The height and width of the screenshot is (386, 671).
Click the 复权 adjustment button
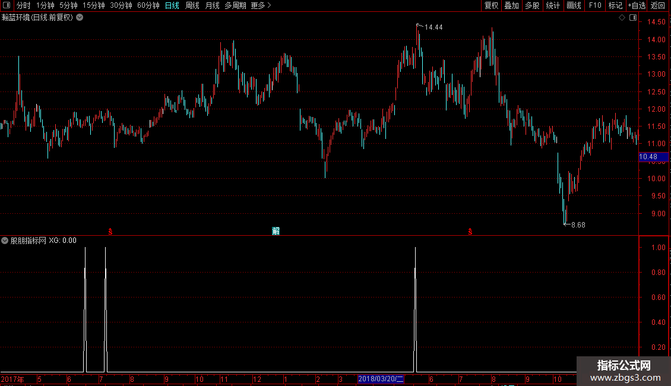point(491,5)
